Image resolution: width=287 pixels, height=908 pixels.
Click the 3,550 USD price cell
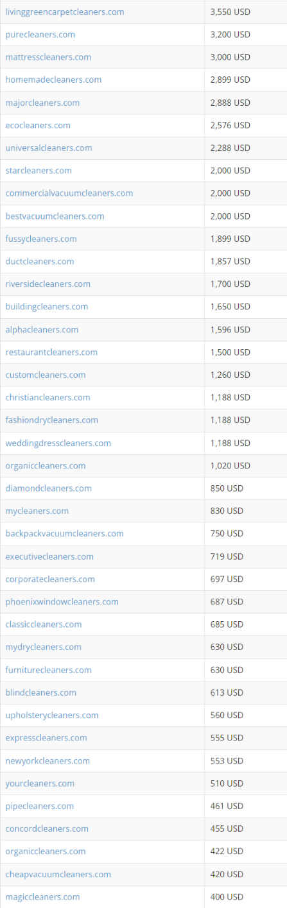coord(246,12)
